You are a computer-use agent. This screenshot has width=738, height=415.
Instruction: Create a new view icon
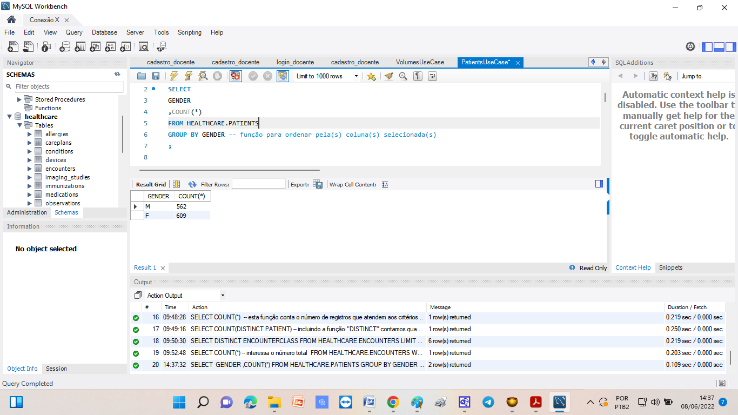pos(95,47)
